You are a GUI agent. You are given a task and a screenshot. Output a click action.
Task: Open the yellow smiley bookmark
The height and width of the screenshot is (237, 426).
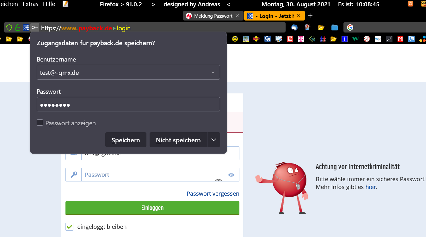[235, 39]
